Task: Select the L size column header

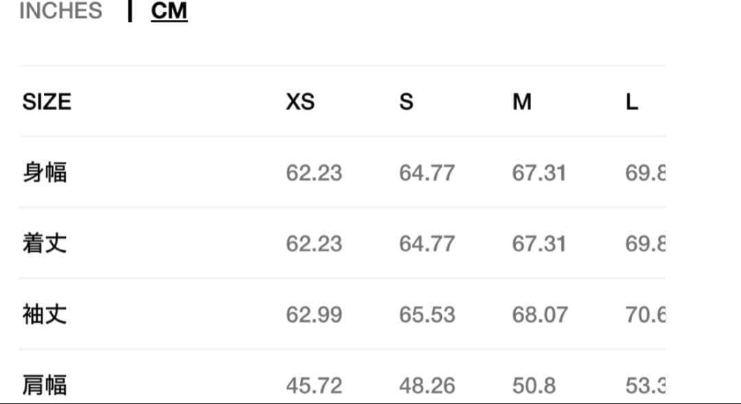Action: pos(632,102)
